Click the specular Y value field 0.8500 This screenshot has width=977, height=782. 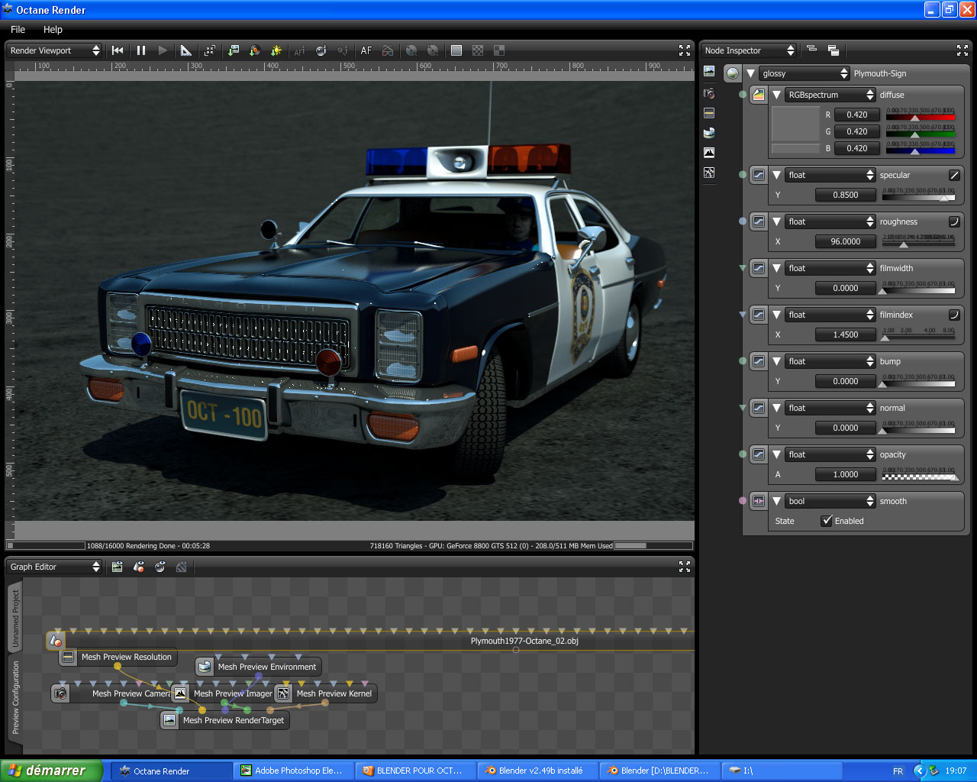845,195
